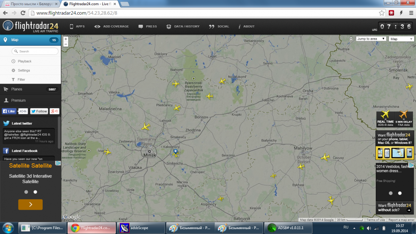Switch to the Просто мысли browser tab
Screen dimensions: 416x234
pos(31,4)
